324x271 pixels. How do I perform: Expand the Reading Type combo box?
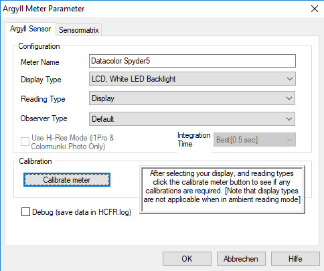pyautogui.click(x=192, y=98)
